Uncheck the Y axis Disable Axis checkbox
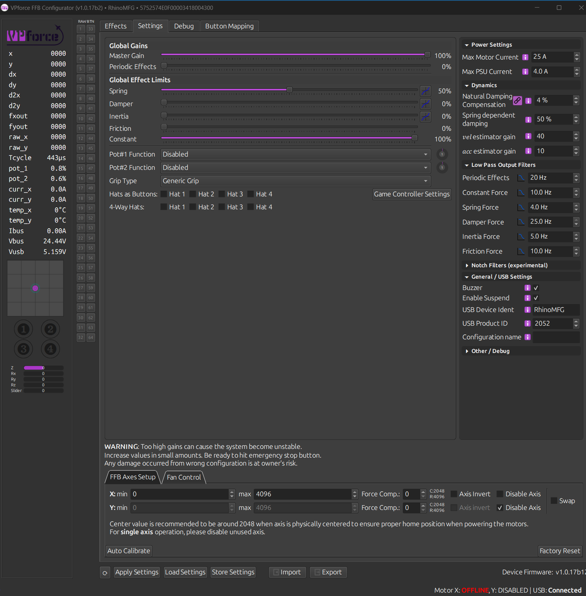Image resolution: width=586 pixels, height=596 pixels. [500, 508]
